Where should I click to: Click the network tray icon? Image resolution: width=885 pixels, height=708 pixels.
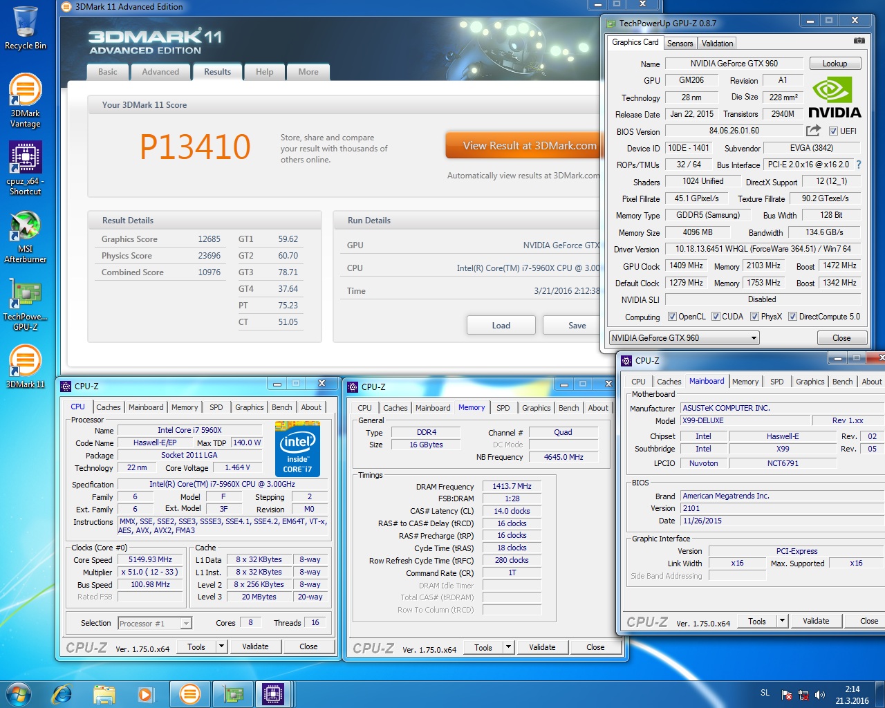coord(803,695)
